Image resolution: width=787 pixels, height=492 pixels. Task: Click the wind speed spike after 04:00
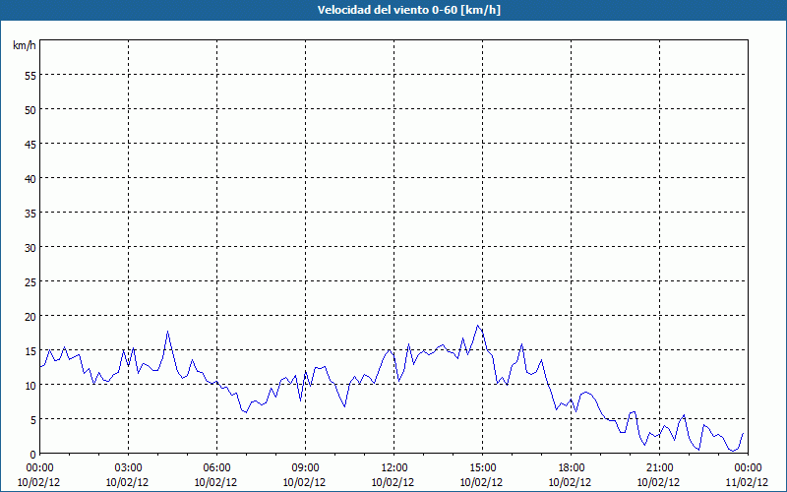167,332
